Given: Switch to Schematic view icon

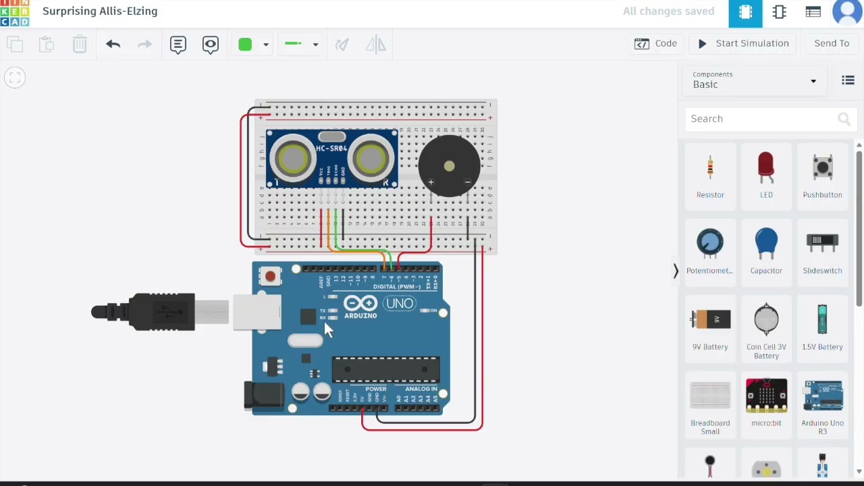Looking at the screenshot, I should click(780, 12).
